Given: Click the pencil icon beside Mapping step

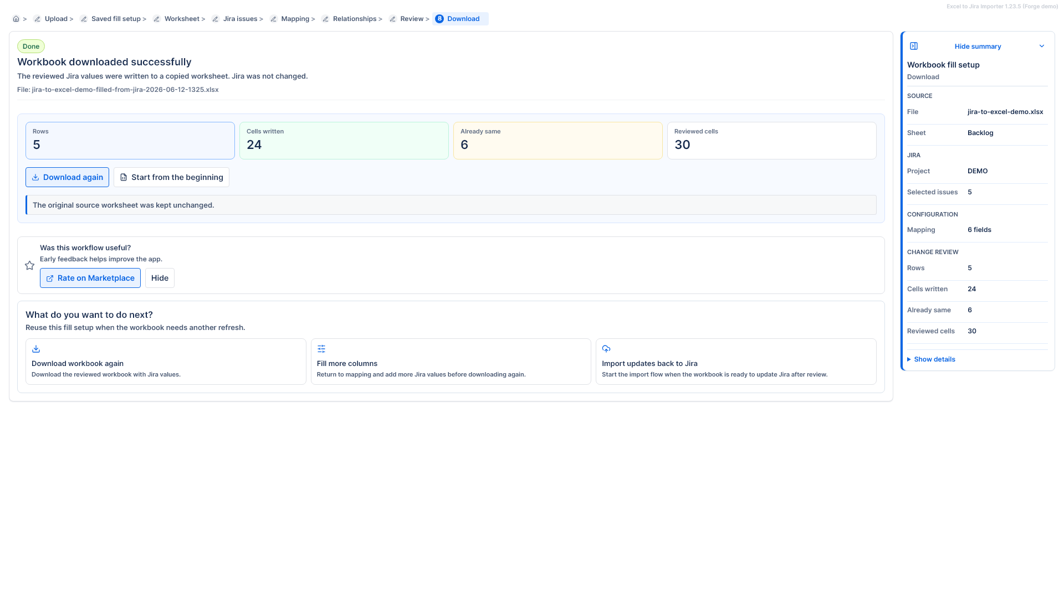Looking at the screenshot, I should coord(273,19).
